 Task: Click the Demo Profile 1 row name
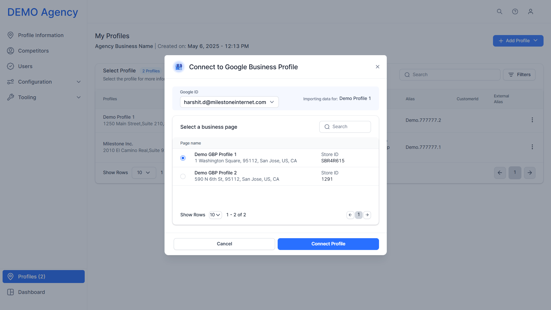coord(119,117)
